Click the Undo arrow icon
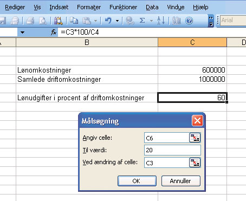 [x=108, y=21]
